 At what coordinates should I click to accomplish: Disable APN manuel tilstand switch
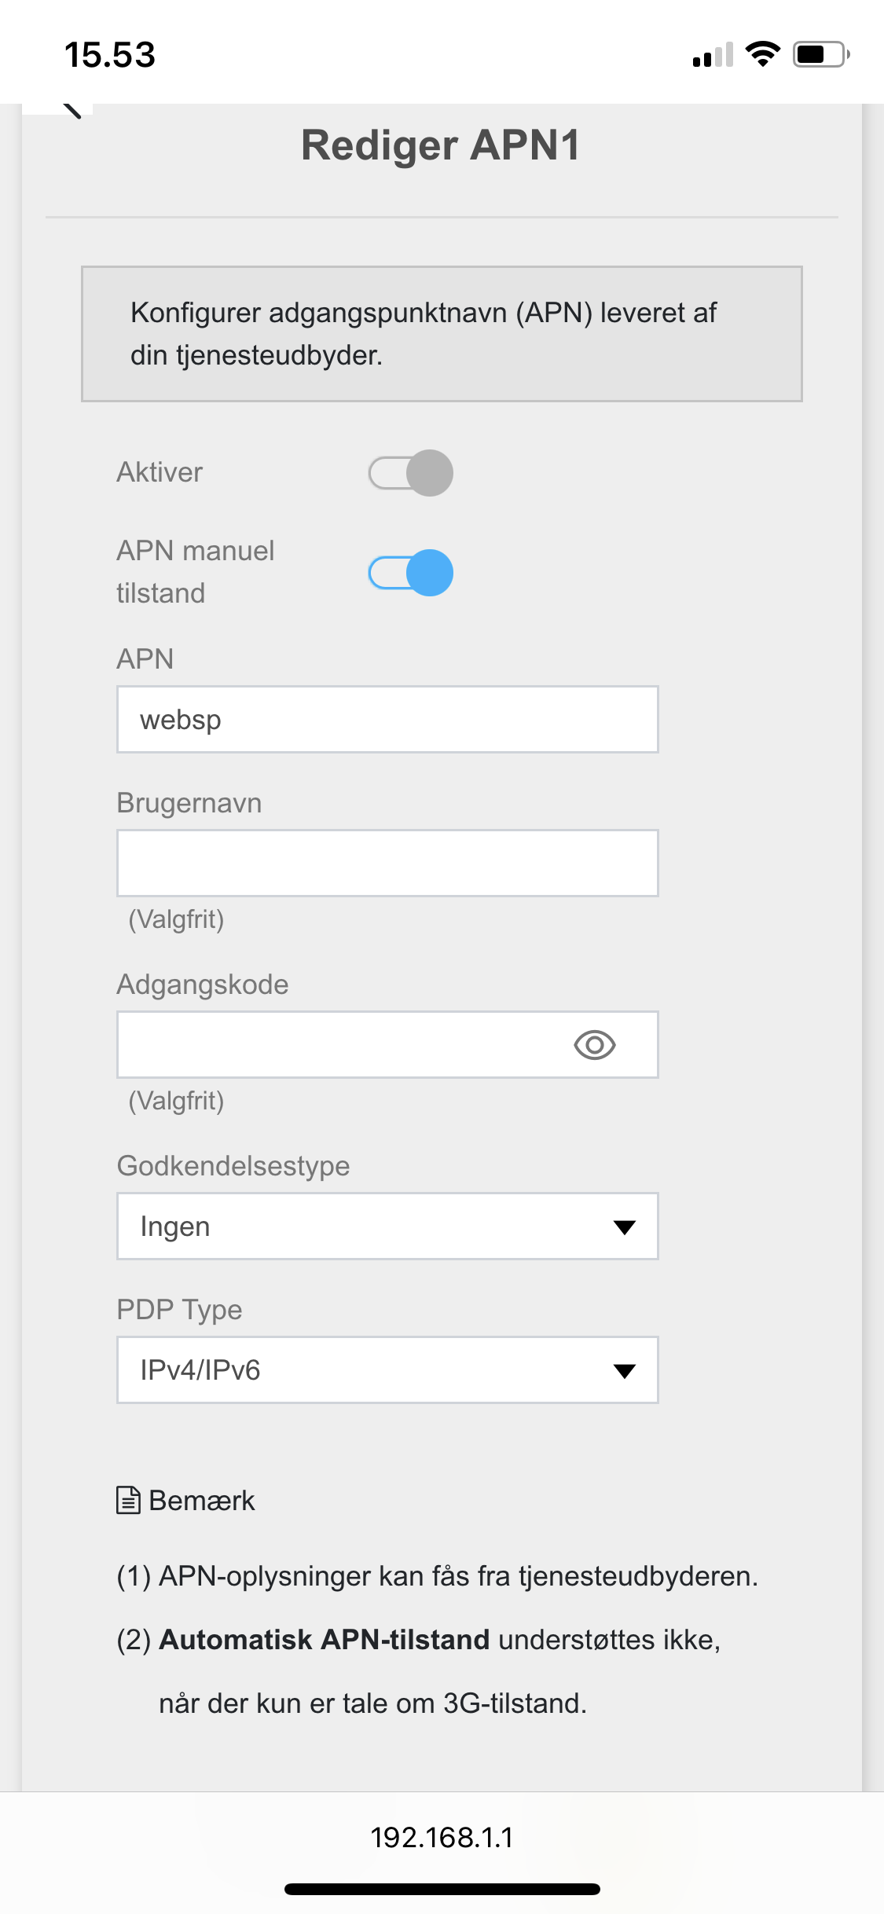coord(410,573)
